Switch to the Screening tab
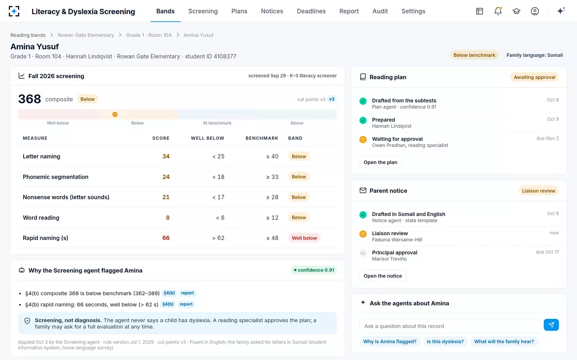This screenshot has height=360, width=577. 203,11
